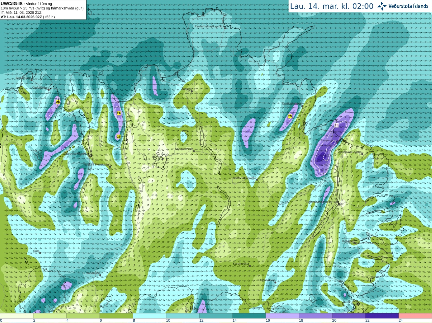Select the Reykir í Fnjóskadal station label
The image size is (432, 323).
click(x=97, y=165)
